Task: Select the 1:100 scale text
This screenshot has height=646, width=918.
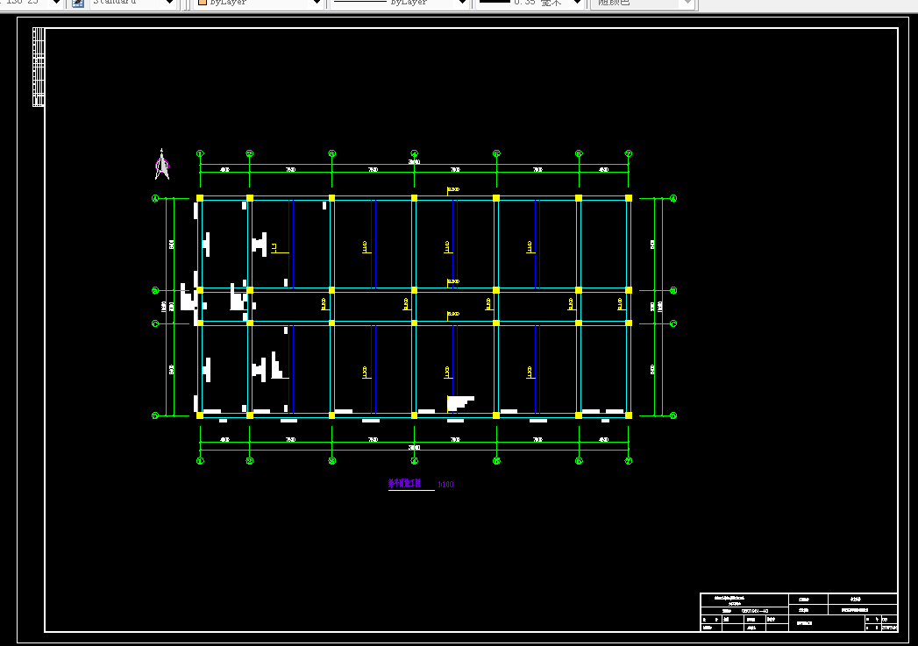Action: pyautogui.click(x=445, y=485)
